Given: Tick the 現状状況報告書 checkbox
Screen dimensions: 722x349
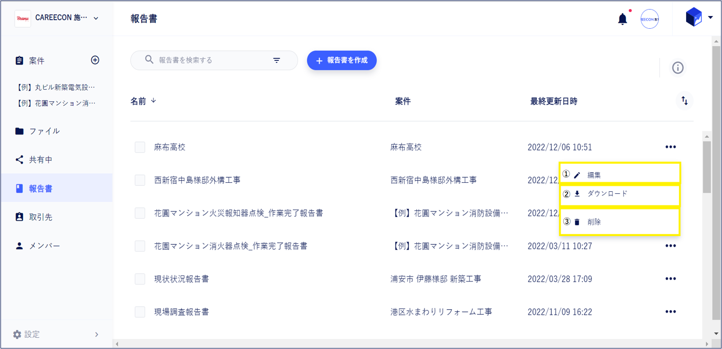Looking at the screenshot, I should point(140,278).
